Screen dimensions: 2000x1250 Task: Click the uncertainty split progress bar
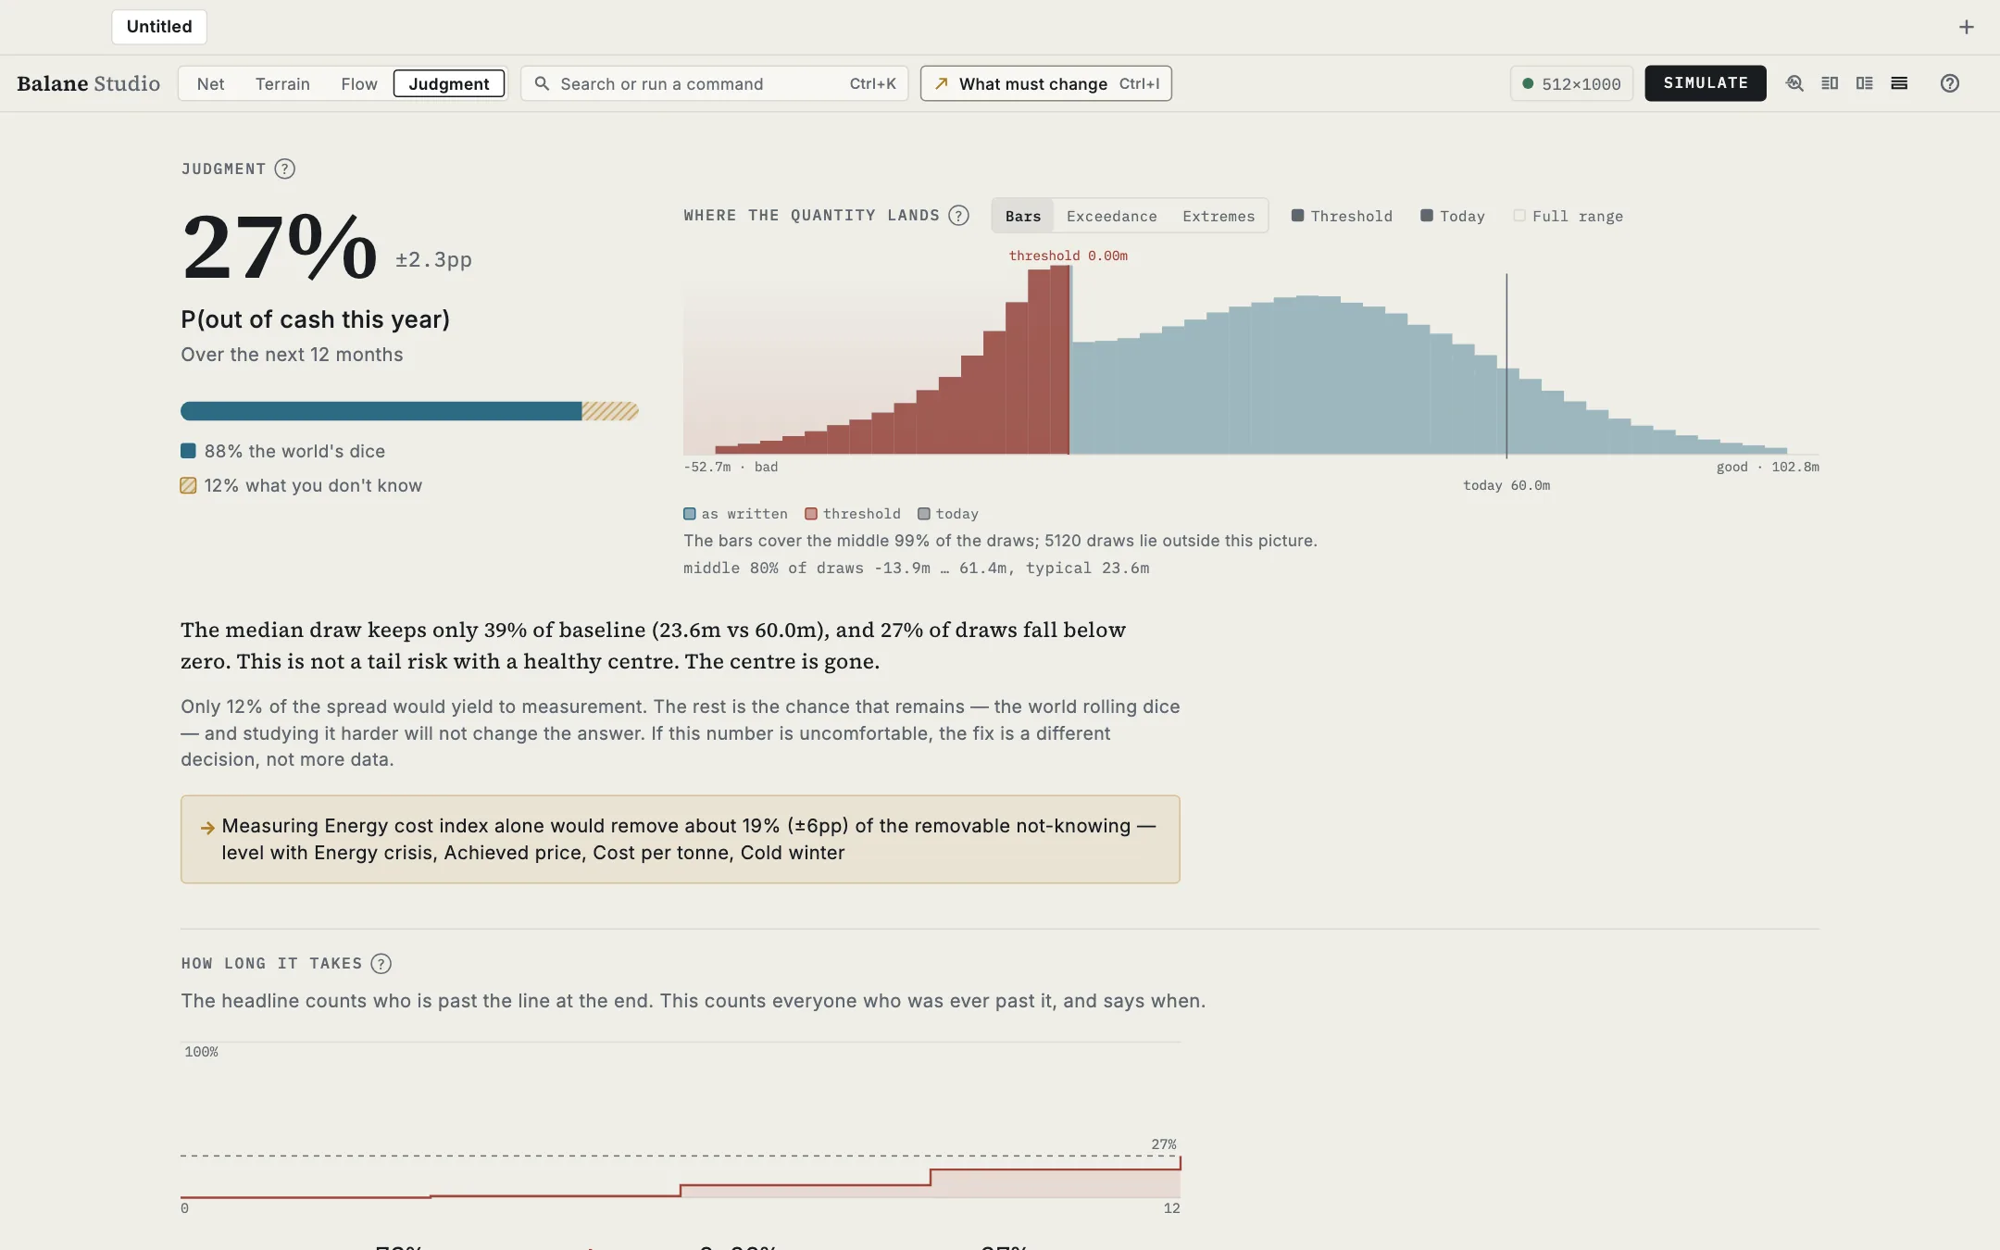[x=409, y=411]
